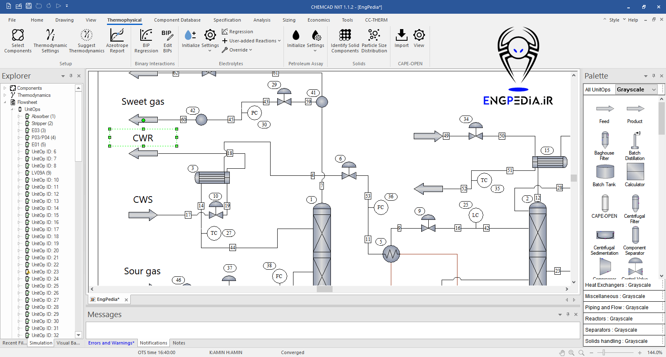Viewport: 666px width, 357px height.
Task: Open Electrolytes Settings gear
Action: click(x=210, y=40)
